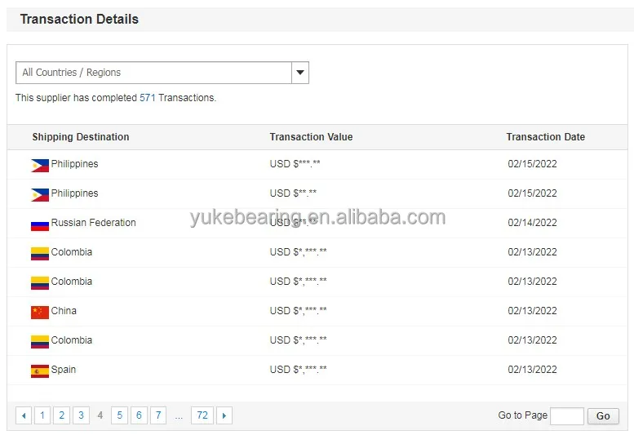The width and height of the screenshot is (634, 435).
Task: Select page 5 in pagination
Action: (119, 416)
